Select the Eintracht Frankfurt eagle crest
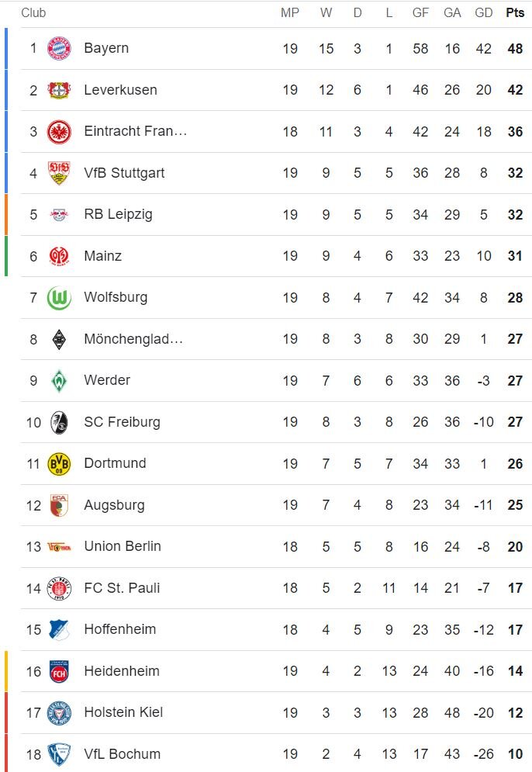The width and height of the screenshot is (532, 772). (x=59, y=132)
